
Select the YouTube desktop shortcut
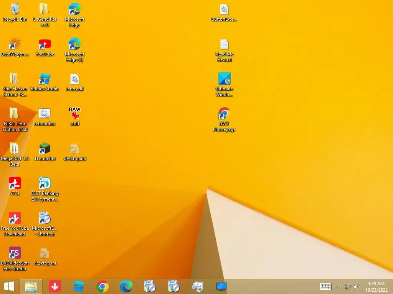point(45,47)
